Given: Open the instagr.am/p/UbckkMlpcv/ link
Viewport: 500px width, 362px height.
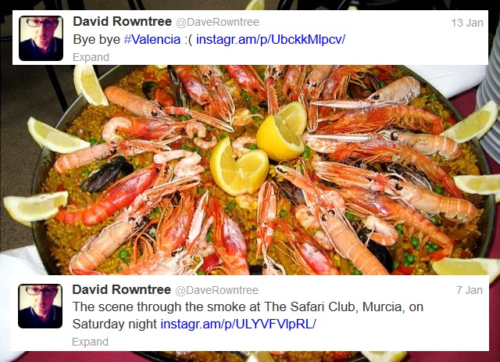Looking at the screenshot, I should (x=271, y=40).
